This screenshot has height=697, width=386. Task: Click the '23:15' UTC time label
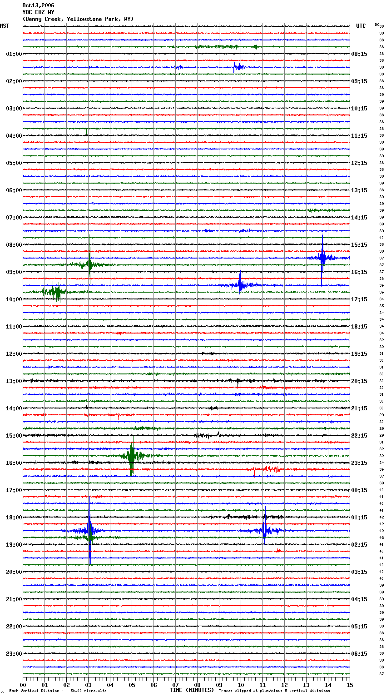(359, 463)
